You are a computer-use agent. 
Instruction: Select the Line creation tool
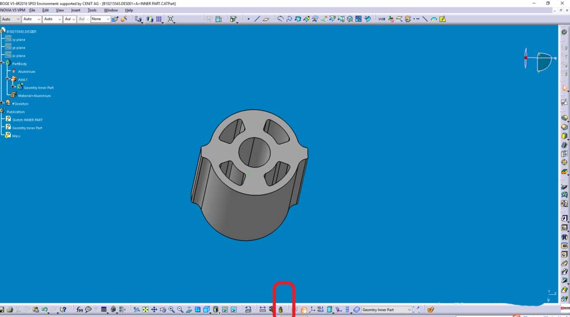pyautogui.click(x=257, y=19)
